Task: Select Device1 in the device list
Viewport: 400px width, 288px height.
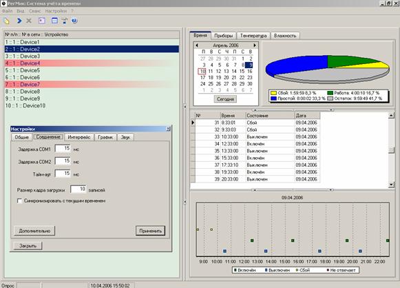Action: [x=92, y=42]
